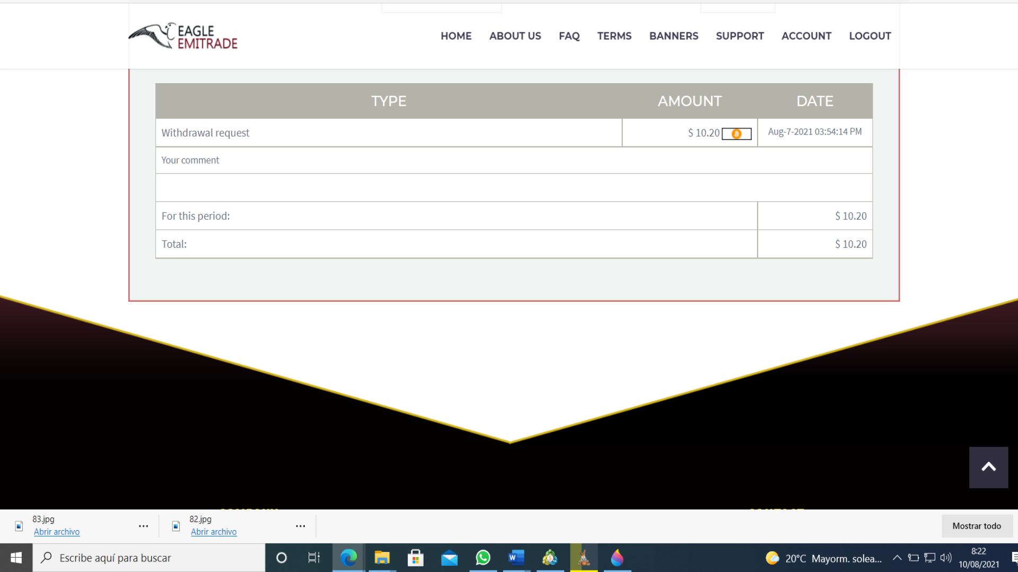Image resolution: width=1018 pixels, height=572 pixels.
Task: Open the Mail app icon
Action: click(449, 558)
